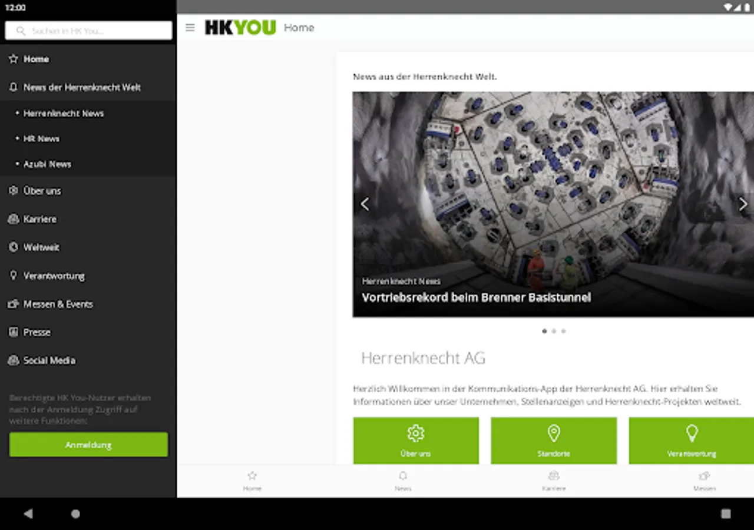
Task: Click the Messen & Events sidebar icon
Action: pos(14,304)
